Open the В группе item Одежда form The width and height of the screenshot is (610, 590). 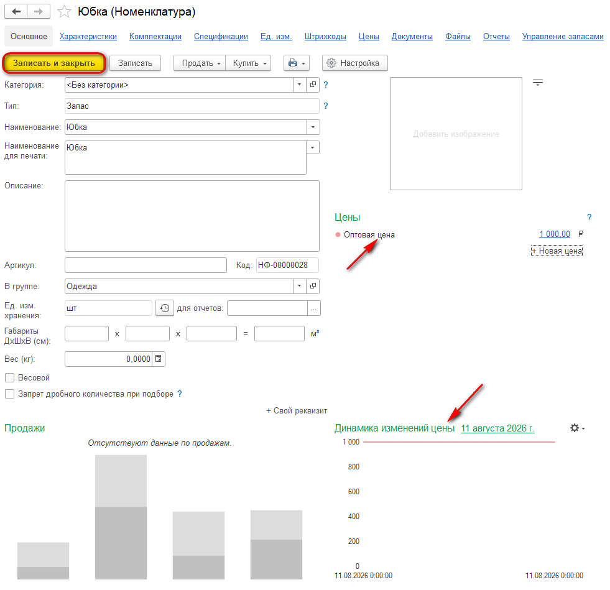[x=313, y=286]
